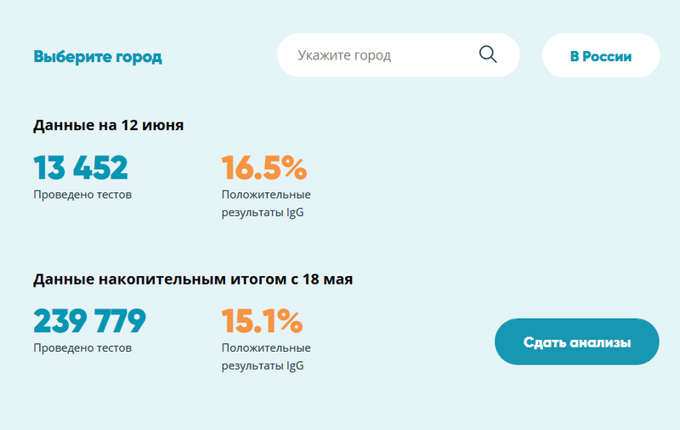Click the "12 июня" date text
The image size is (680, 430).
pos(154,125)
